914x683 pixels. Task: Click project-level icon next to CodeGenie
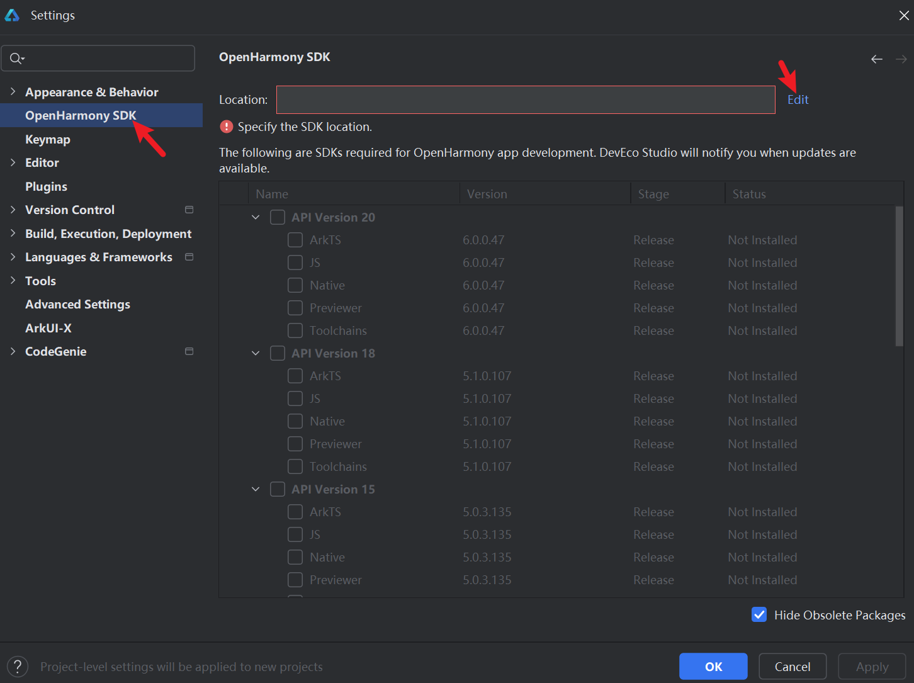coord(189,351)
